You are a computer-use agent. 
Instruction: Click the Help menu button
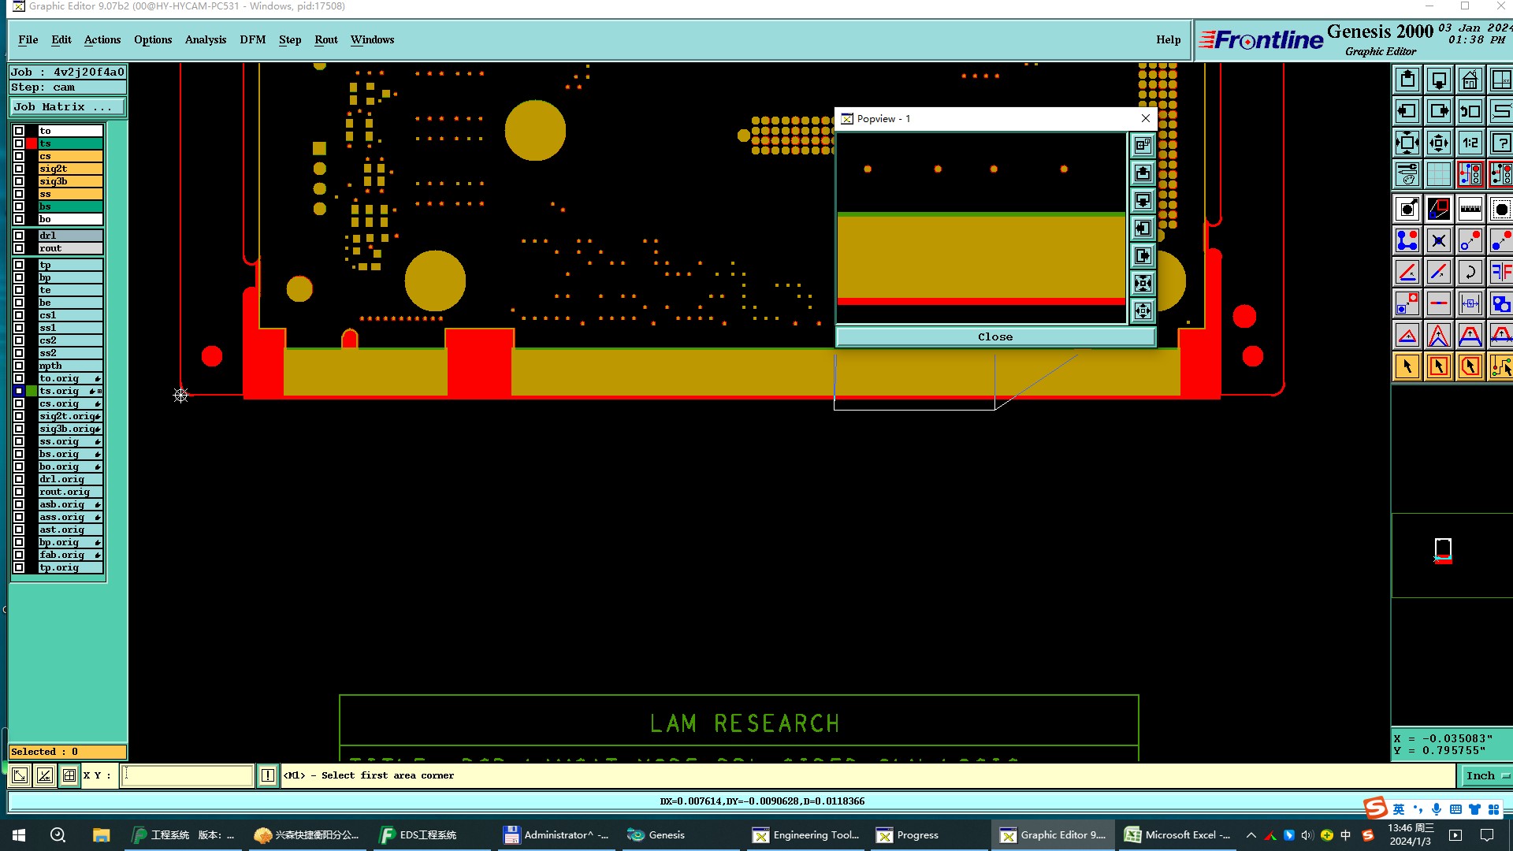point(1168,39)
